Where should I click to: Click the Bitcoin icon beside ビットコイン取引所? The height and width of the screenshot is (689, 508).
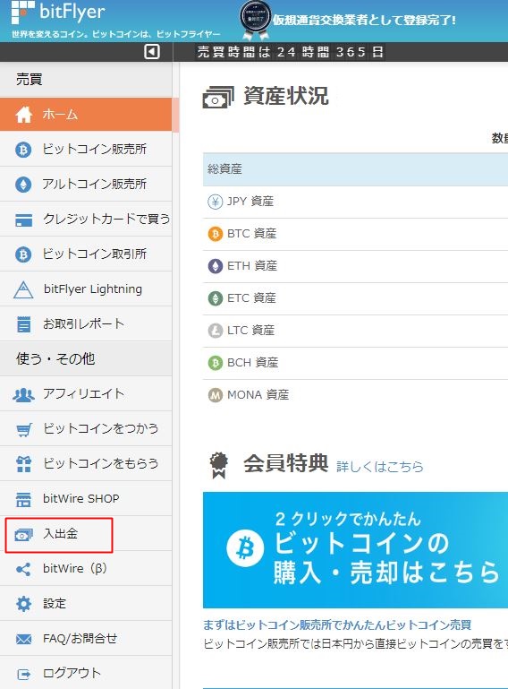23,254
